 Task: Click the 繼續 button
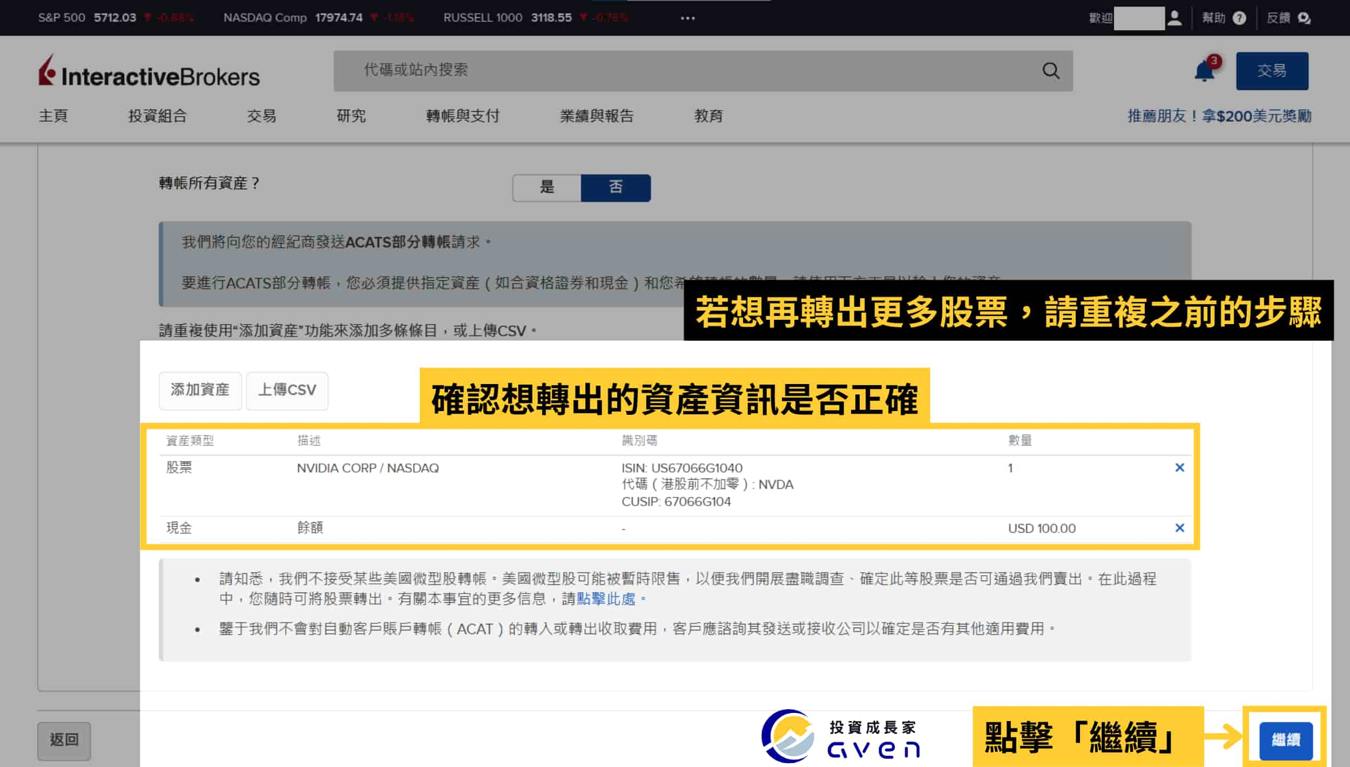click(1285, 740)
